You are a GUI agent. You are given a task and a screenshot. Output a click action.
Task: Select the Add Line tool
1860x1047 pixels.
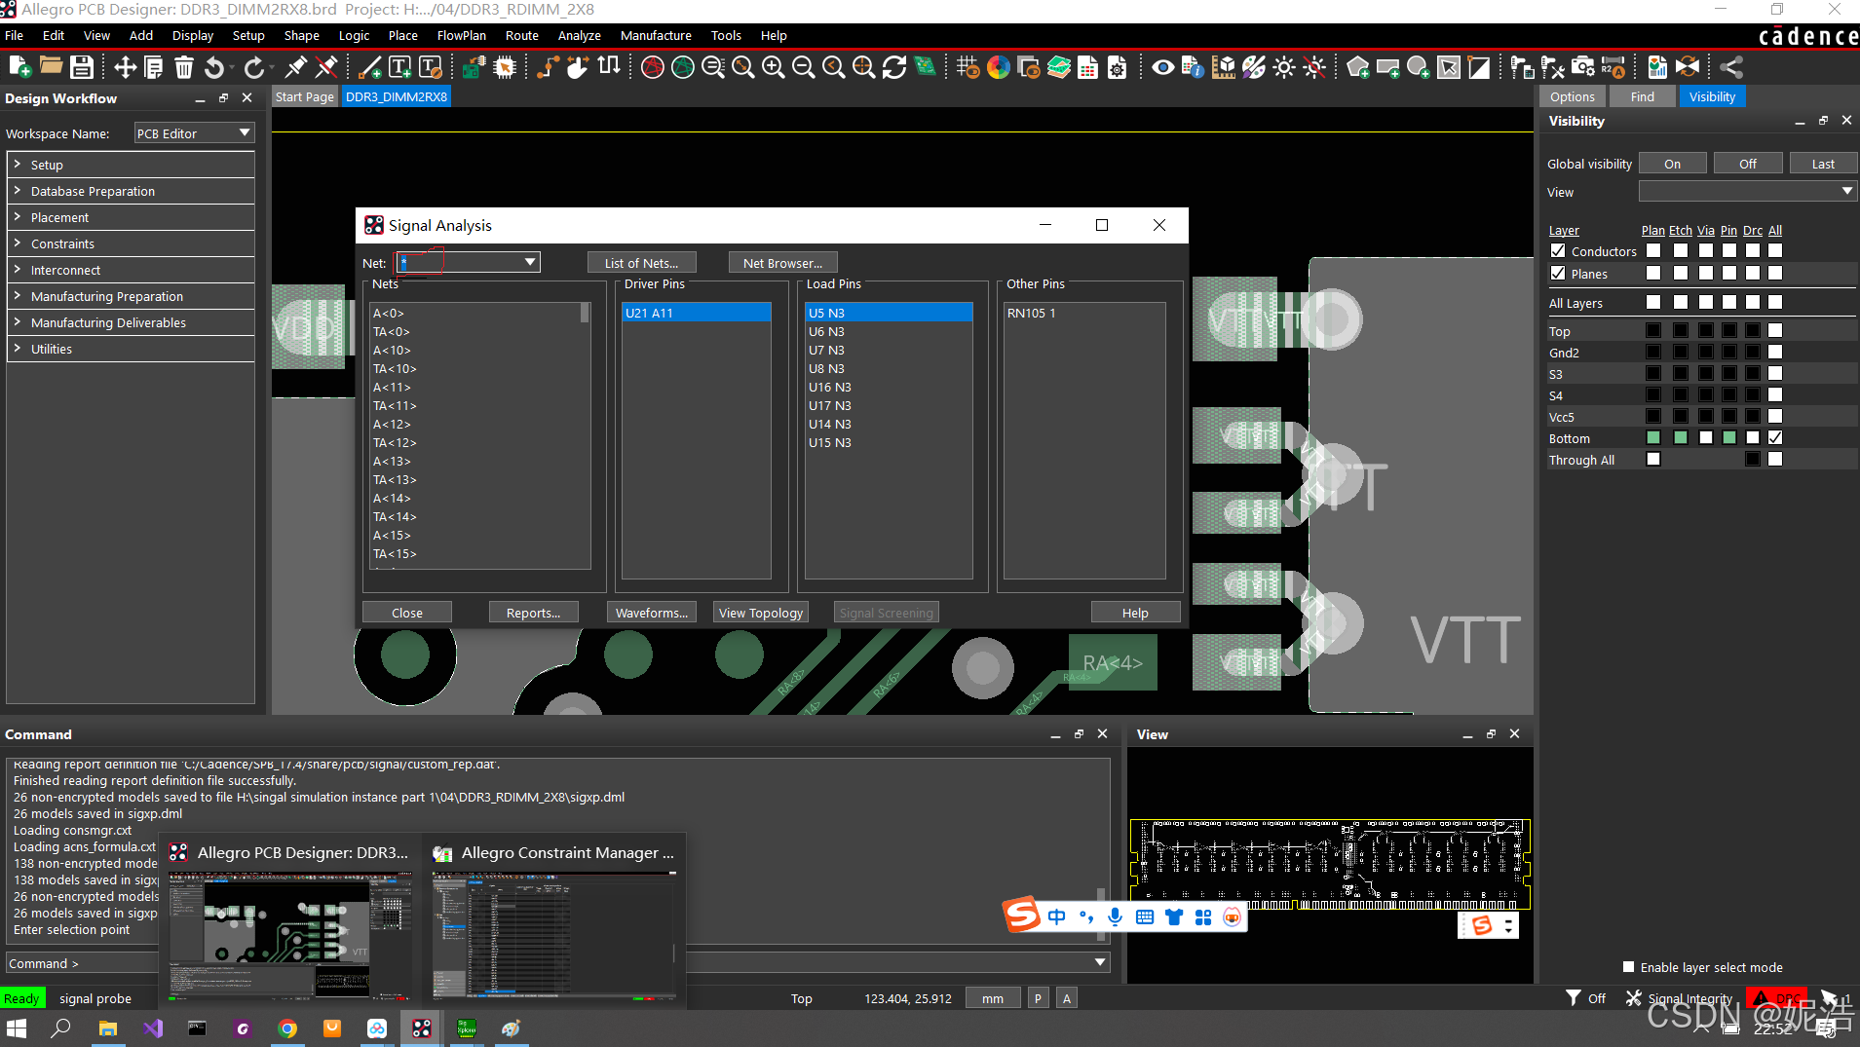[370, 67]
